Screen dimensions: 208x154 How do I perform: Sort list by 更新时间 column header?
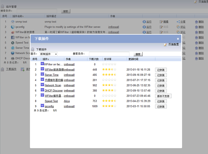(x=133, y=59)
